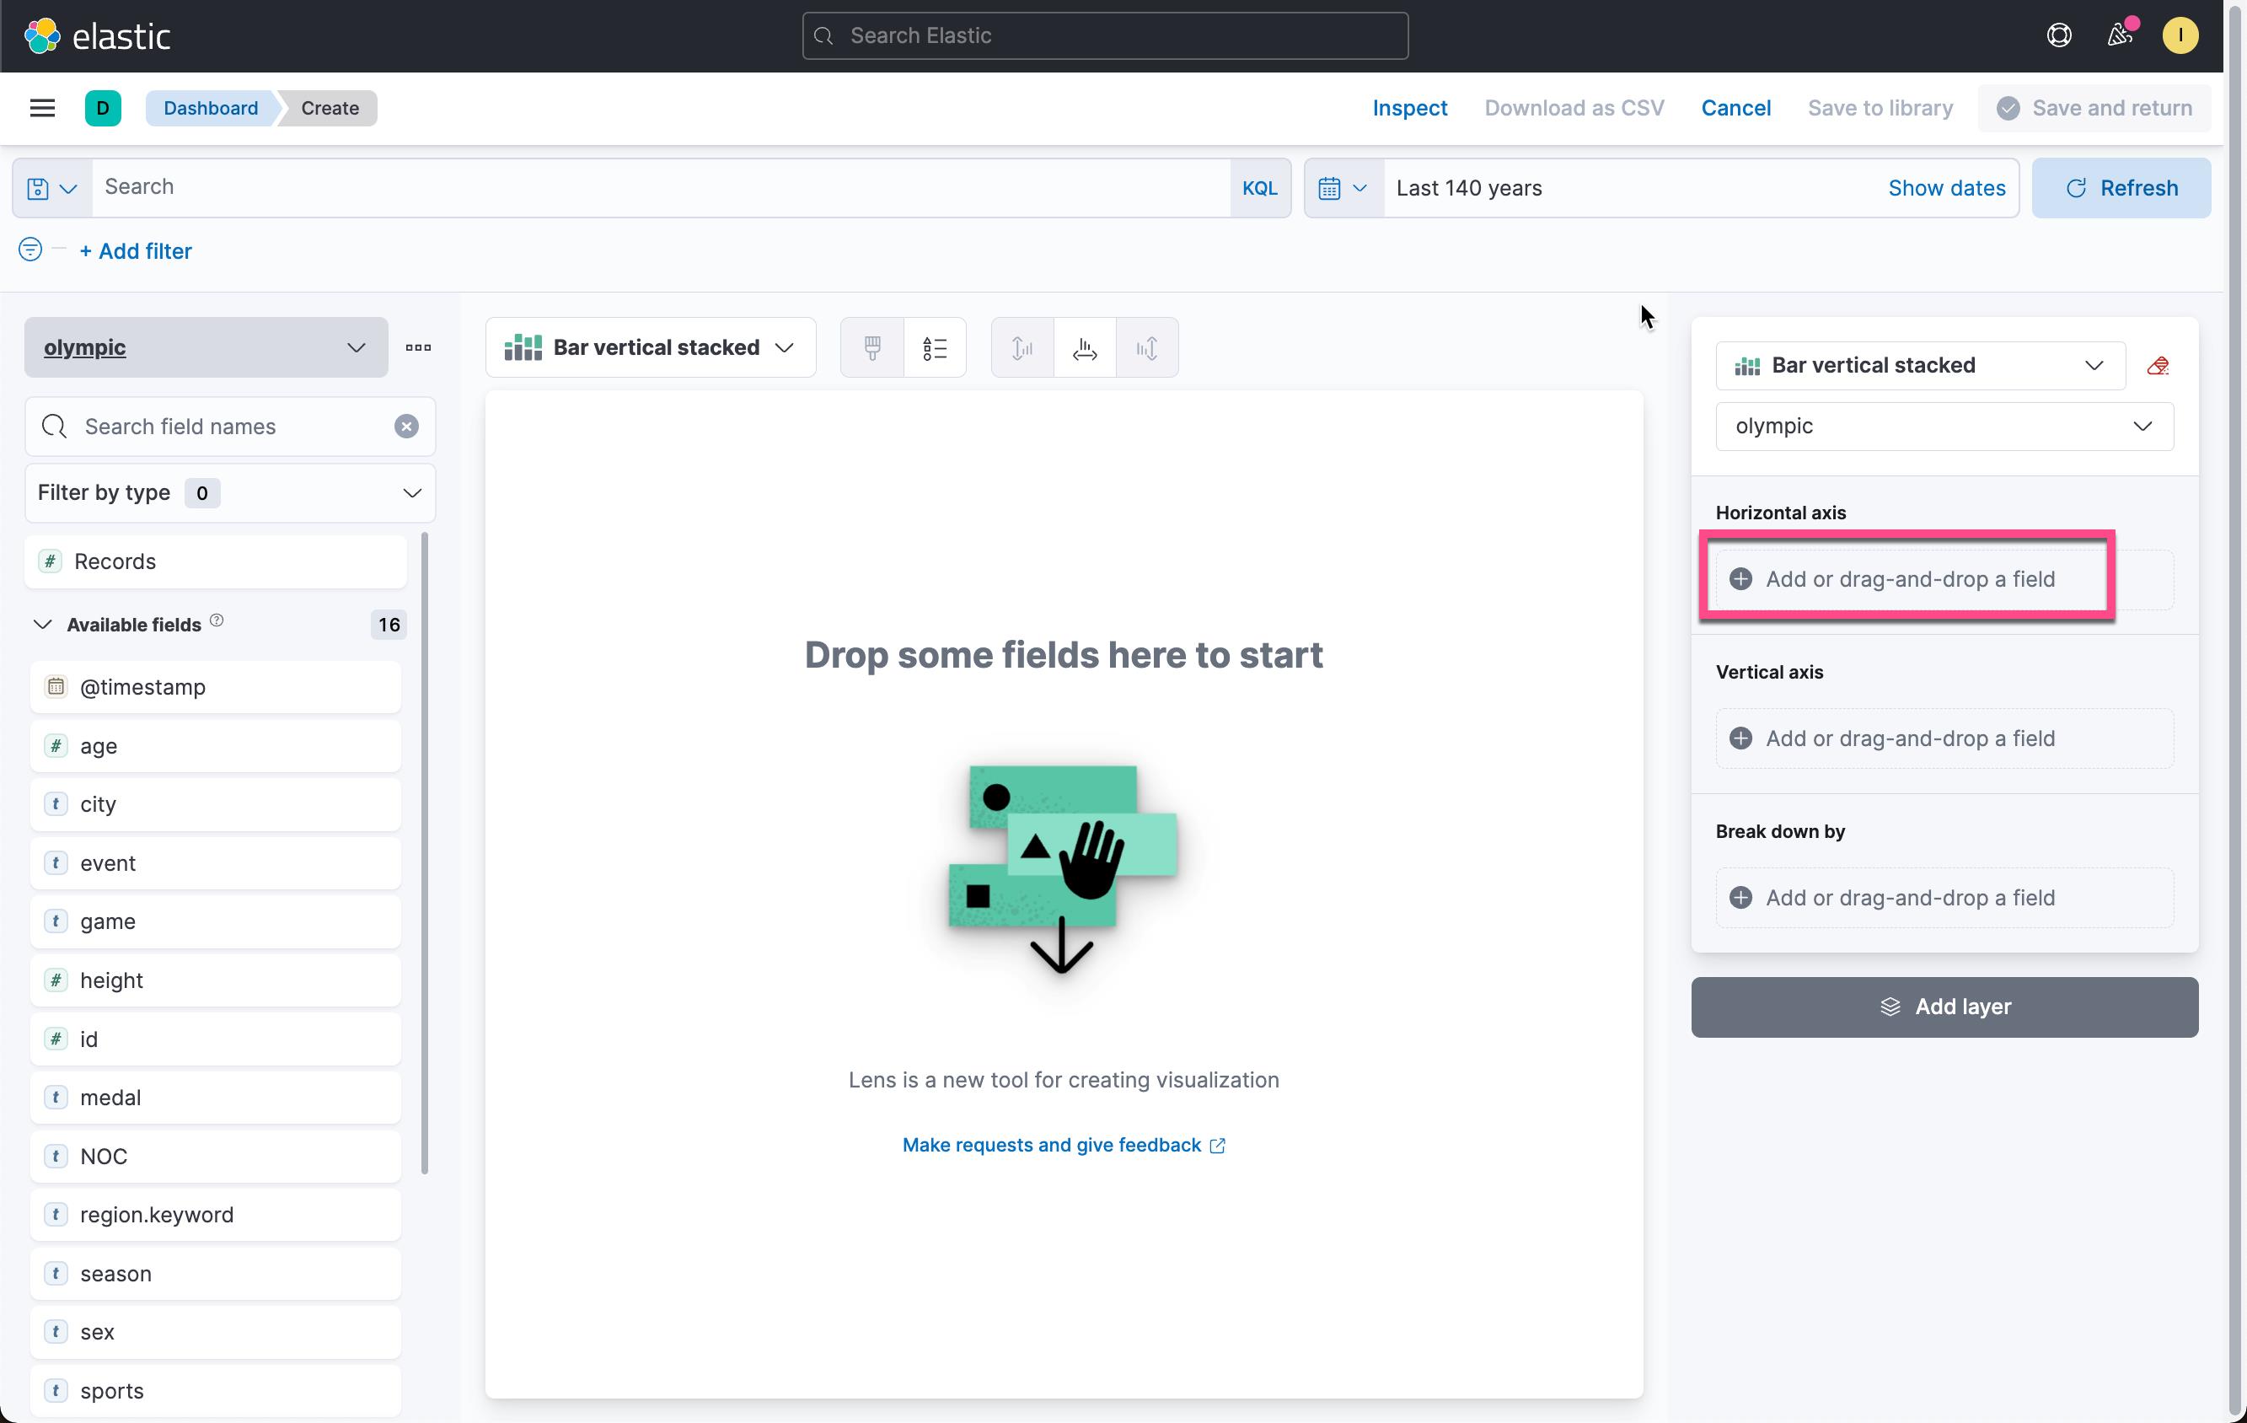Image resolution: width=2247 pixels, height=1423 pixels.
Task: Click the Inspect link
Action: 1409,108
